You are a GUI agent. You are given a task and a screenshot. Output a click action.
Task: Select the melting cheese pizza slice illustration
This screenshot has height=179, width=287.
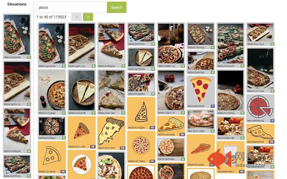(x=111, y=133)
